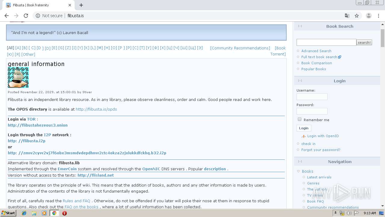385x217 pixels.
Task: Collapse the Books navigation tree
Action: pos(298,171)
